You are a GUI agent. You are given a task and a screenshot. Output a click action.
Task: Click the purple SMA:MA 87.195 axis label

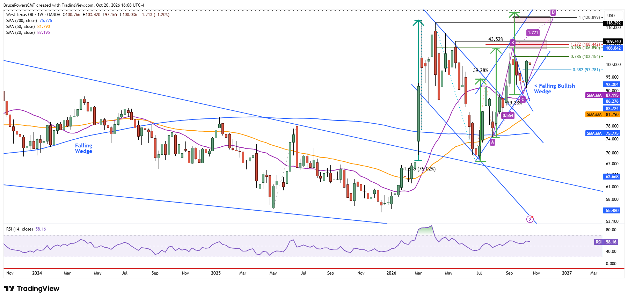(x=603, y=95)
